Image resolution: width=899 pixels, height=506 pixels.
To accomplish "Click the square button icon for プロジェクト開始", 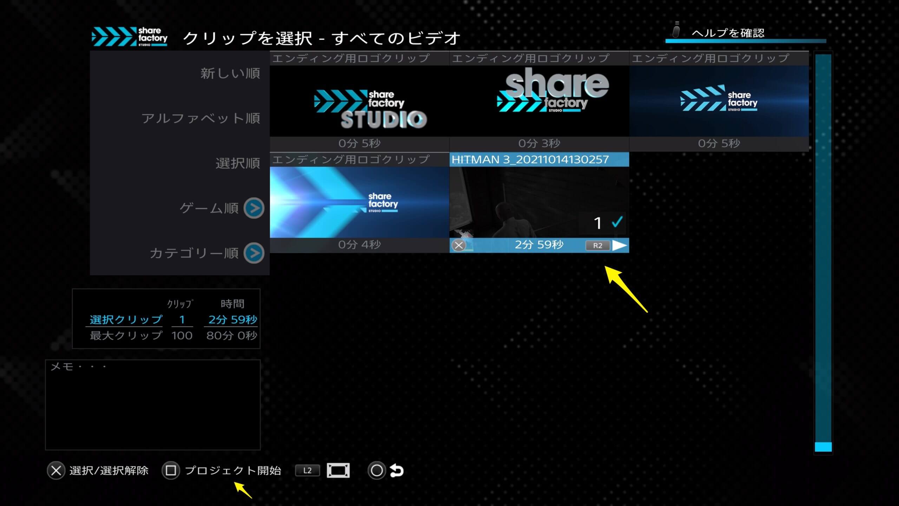I will click(x=171, y=471).
